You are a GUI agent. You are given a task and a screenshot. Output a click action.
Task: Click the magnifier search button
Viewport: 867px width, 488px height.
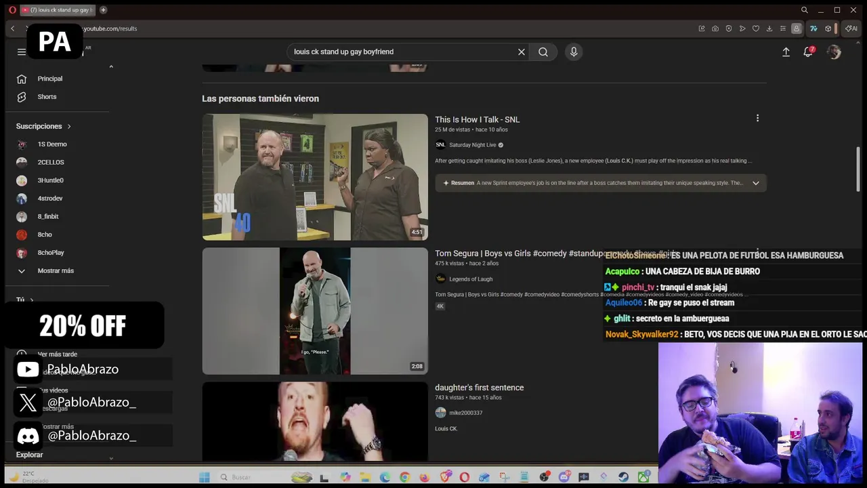click(543, 52)
